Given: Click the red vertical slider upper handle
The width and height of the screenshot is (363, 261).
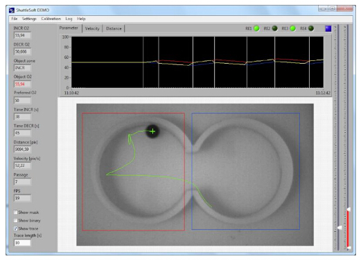Looking at the screenshot, I should click(348, 210).
